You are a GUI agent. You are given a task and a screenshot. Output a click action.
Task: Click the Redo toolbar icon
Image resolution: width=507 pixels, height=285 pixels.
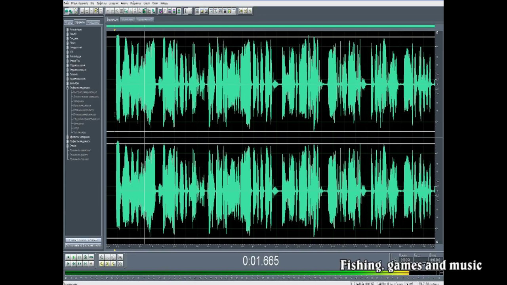coord(112,11)
